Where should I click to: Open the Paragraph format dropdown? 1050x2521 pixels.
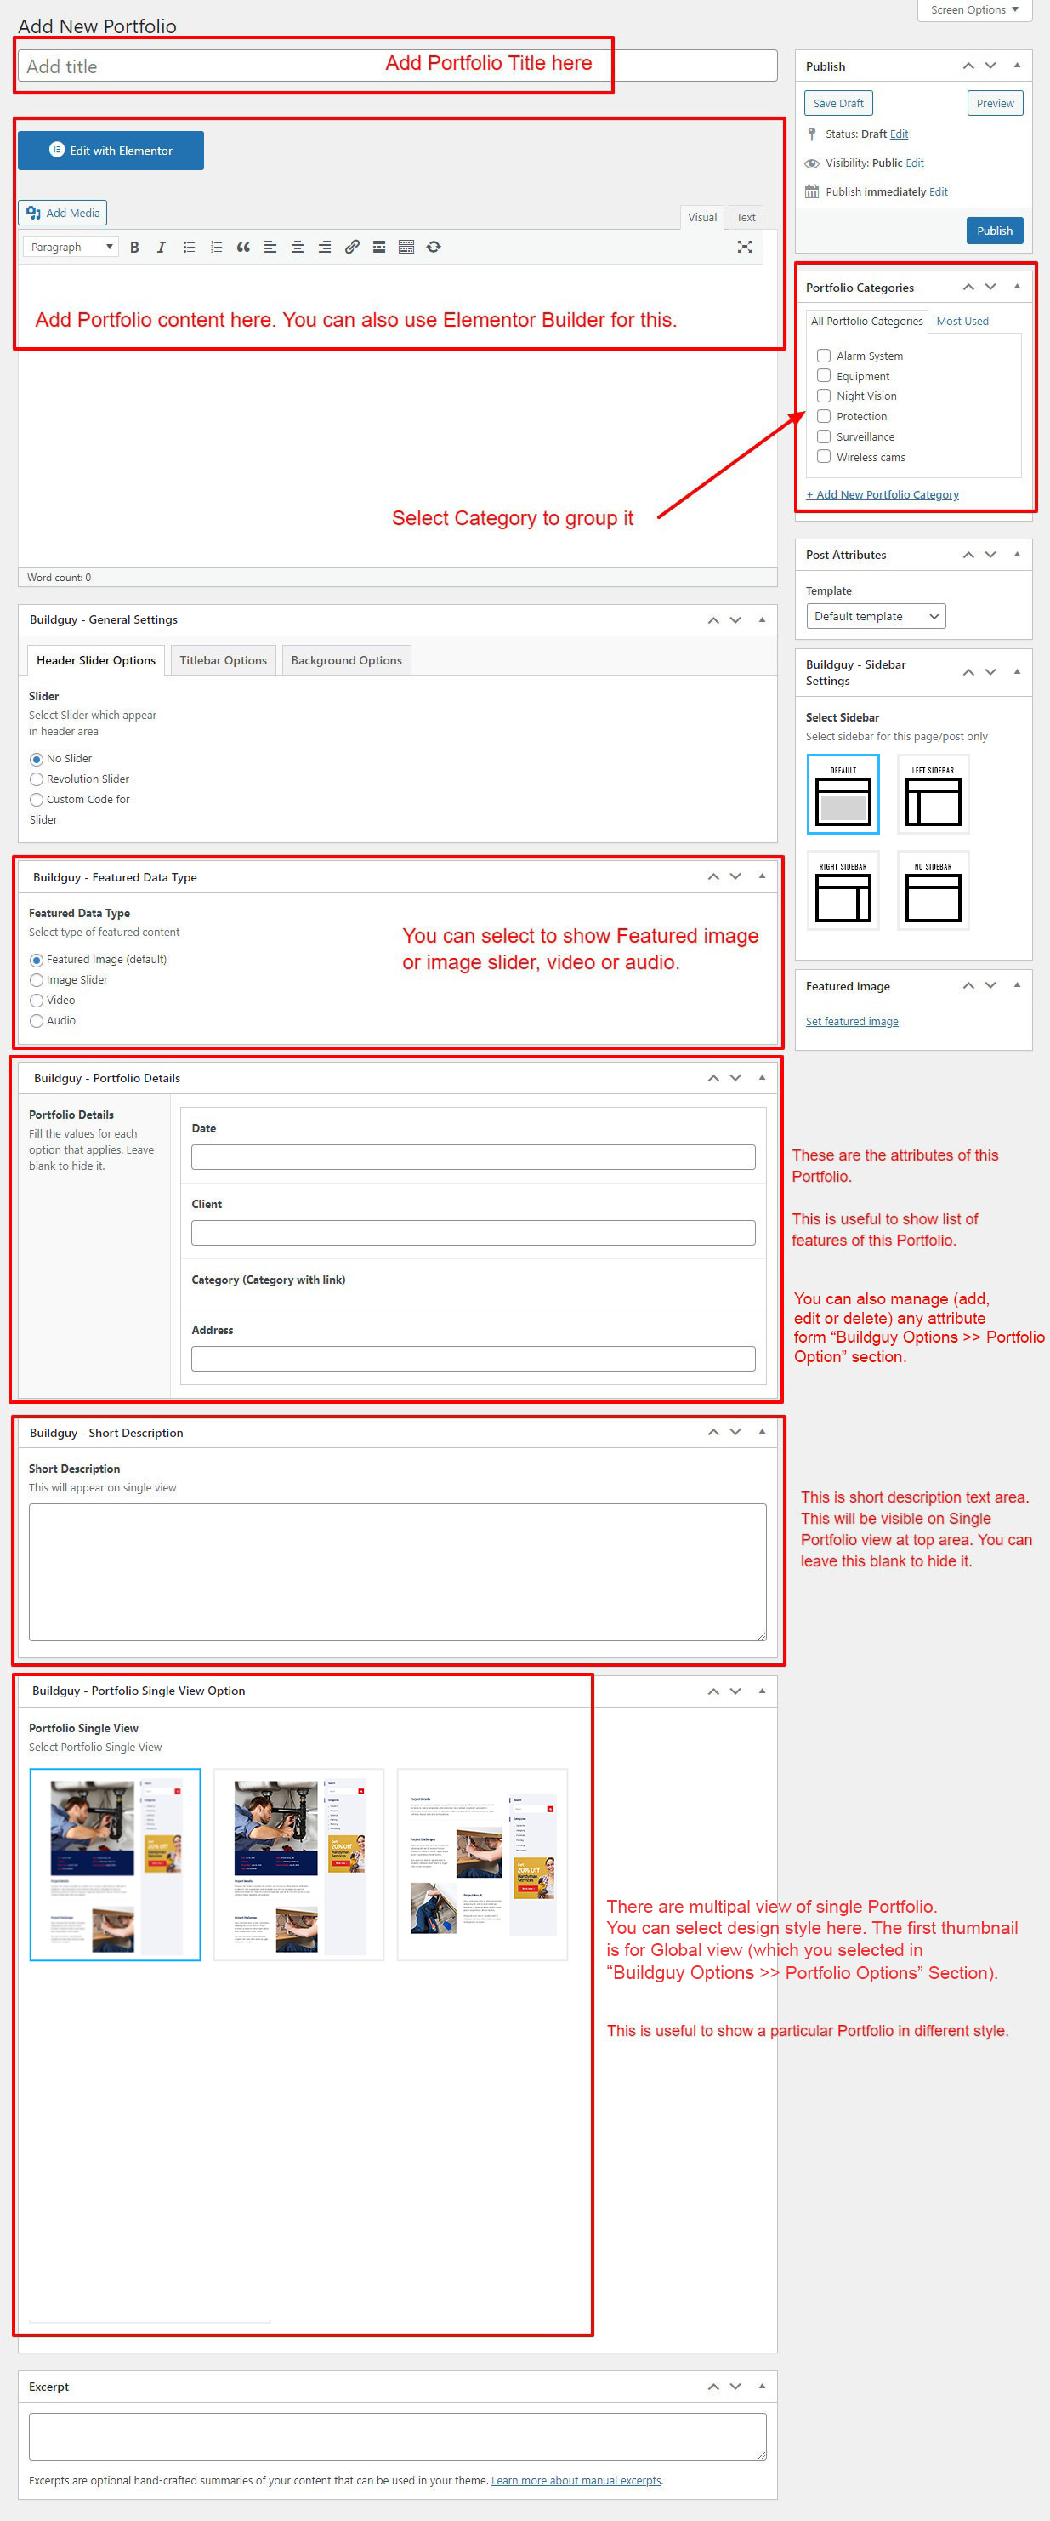[71, 248]
